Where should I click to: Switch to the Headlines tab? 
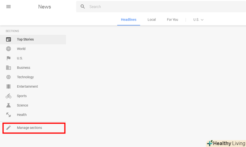(129, 20)
